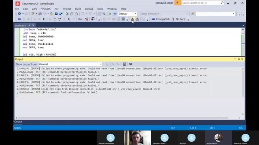Open the ASF menu

57,9
